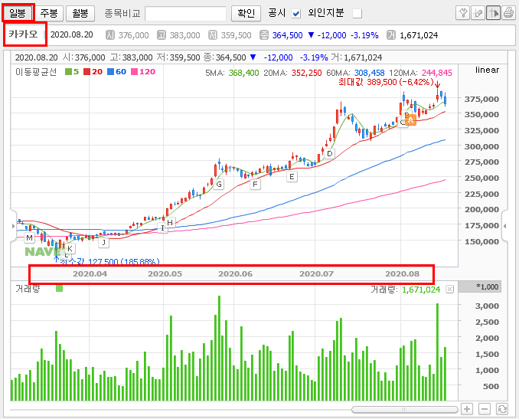Click the 2020.06 date axis label
519x419 pixels.
point(235,274)
